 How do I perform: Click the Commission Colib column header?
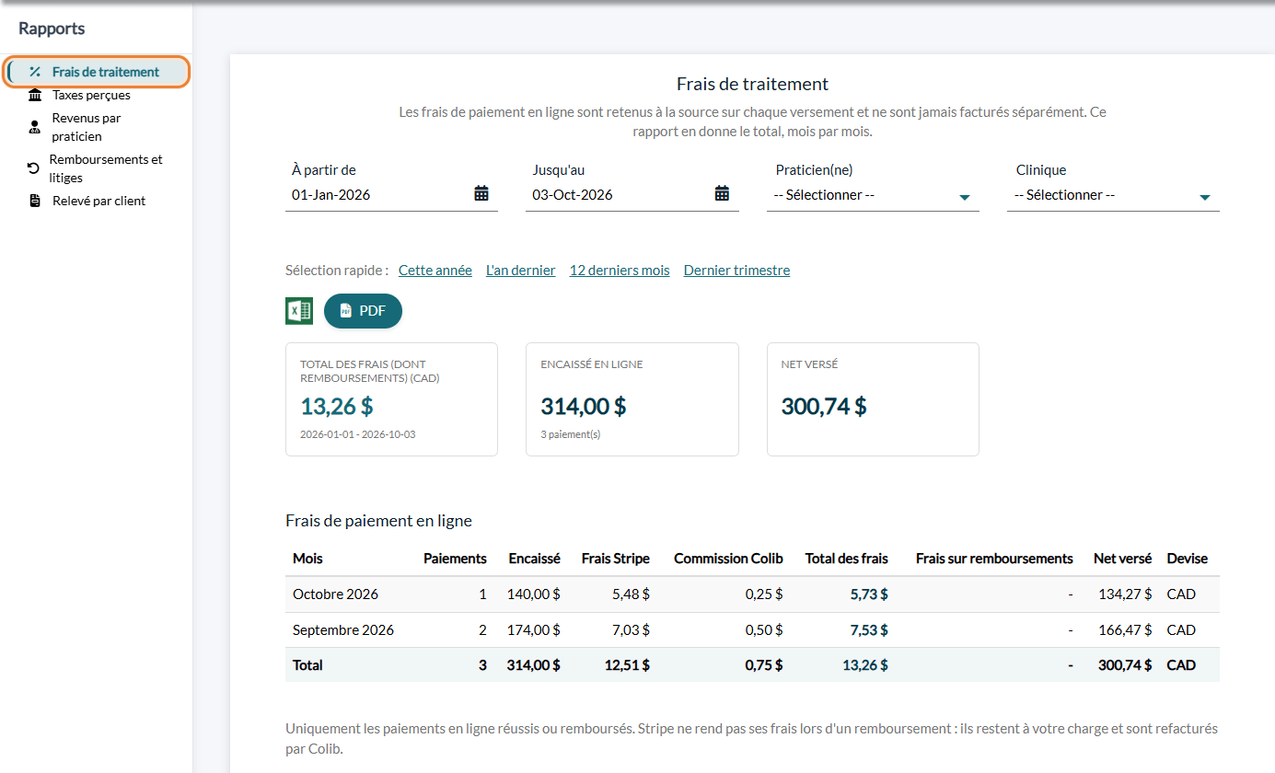pos(728,559)
